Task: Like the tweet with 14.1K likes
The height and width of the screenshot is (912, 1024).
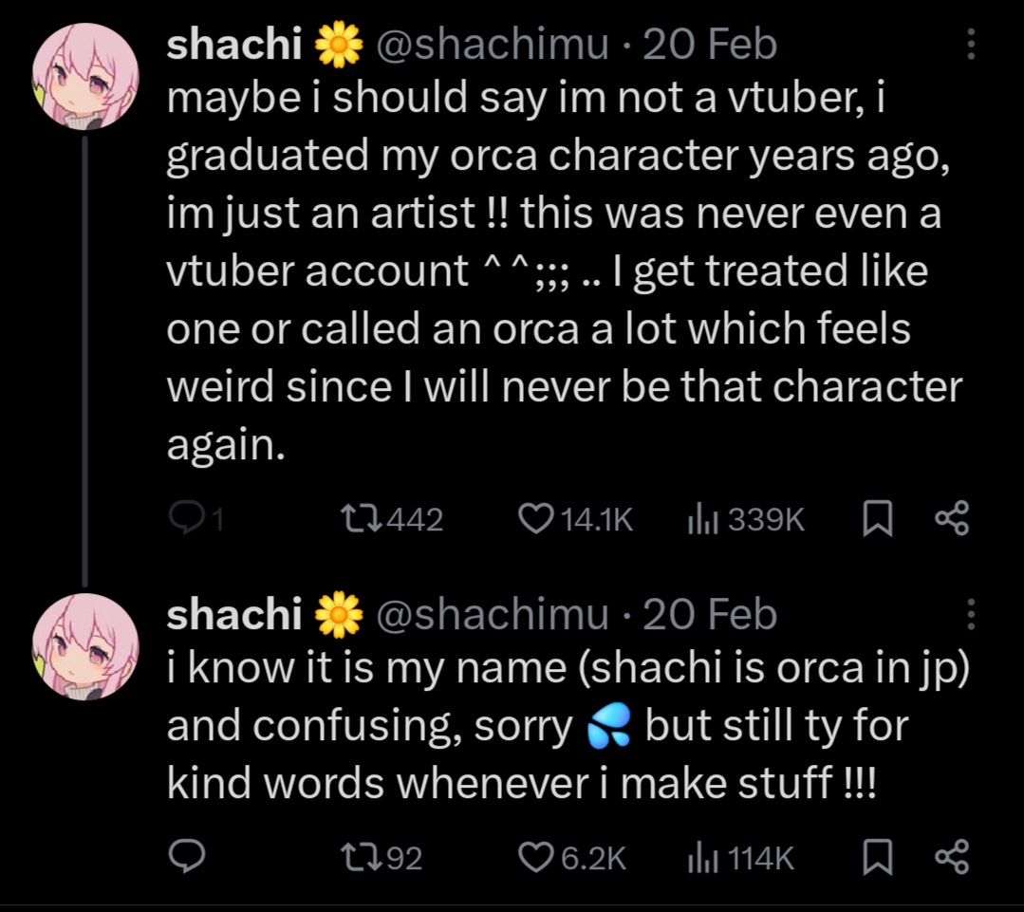Action: coord(538,518)
